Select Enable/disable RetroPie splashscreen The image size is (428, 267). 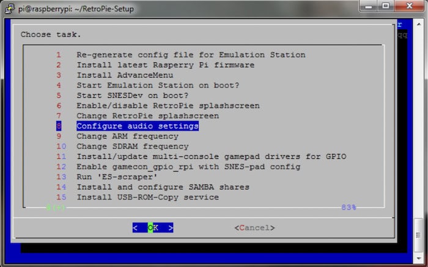click(x=158, y=106)
